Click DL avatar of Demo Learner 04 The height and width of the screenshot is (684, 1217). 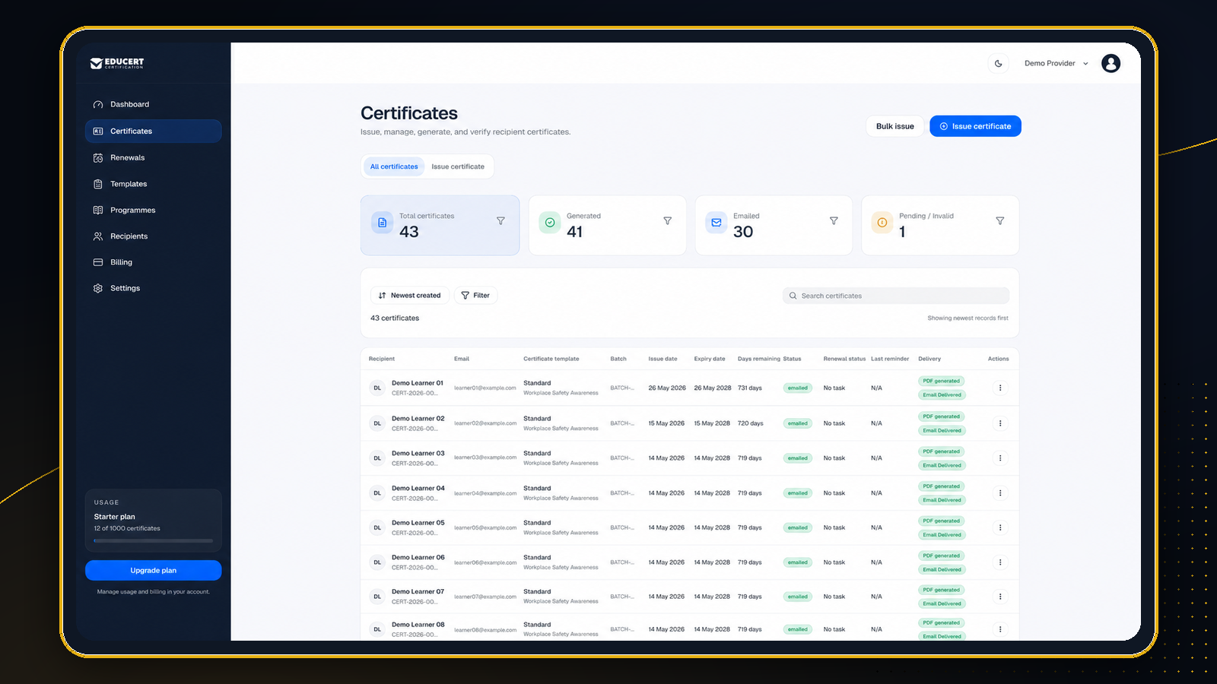tap(377, 493)
